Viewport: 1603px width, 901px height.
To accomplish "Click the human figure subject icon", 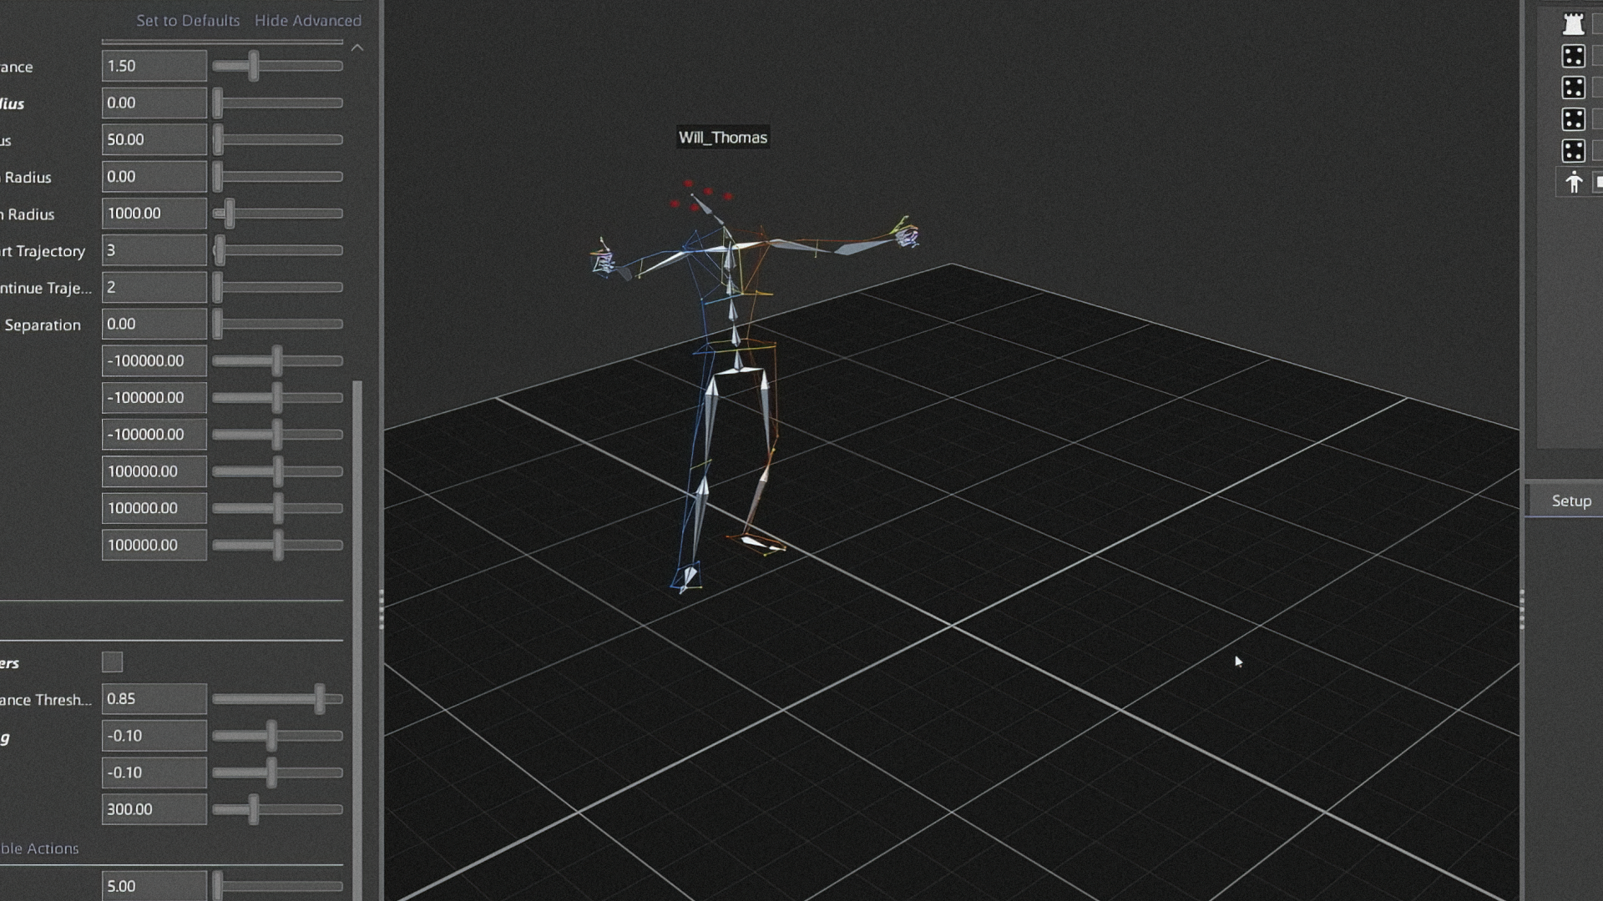I will click(x=1573, y=182).
